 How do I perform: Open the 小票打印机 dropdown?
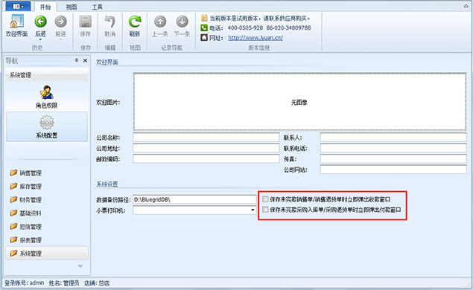(253, 210)
